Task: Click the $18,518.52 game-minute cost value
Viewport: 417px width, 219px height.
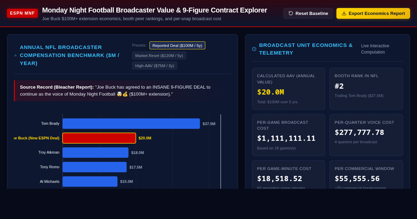Action: coord(280,179)
